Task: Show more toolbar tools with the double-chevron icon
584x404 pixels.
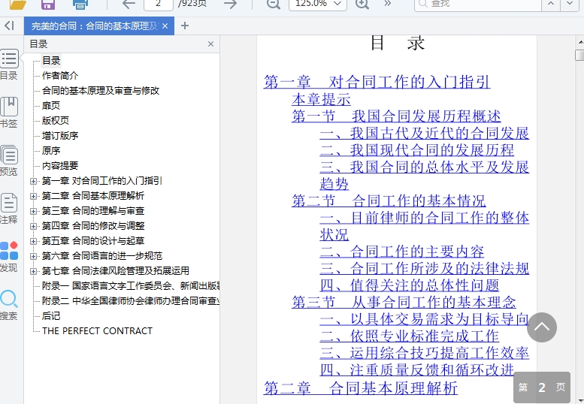Action: [x=388, y=4]
